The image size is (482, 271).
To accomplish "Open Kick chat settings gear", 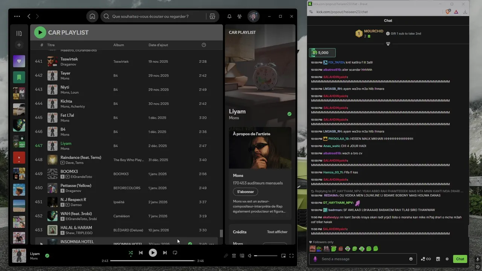I will coord(447,259).
